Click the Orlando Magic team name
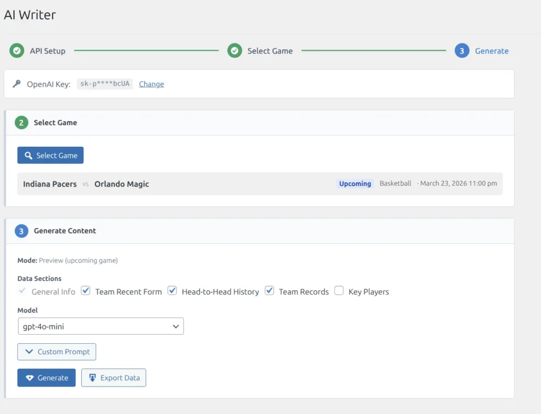Image resolution: width=541 pixels, height=414 pixels. 122,184
